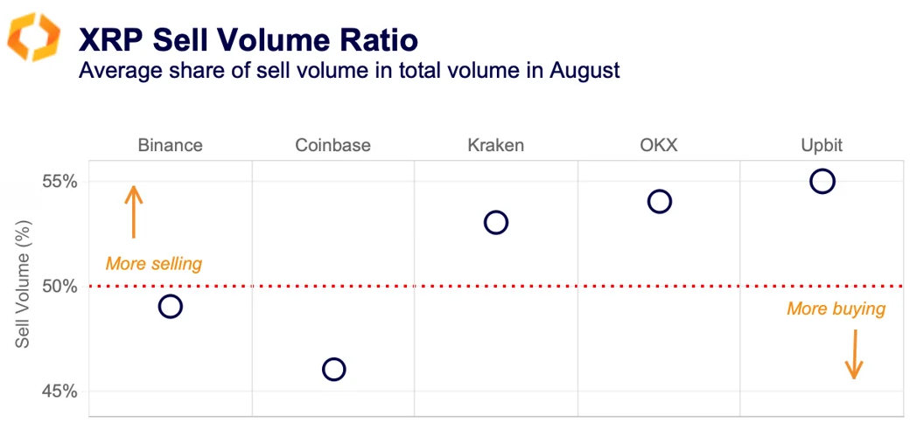Click the 45% y-axis label
Image resolution: width=910 pixels, height=423 pixels.
[x=59, y=391]
